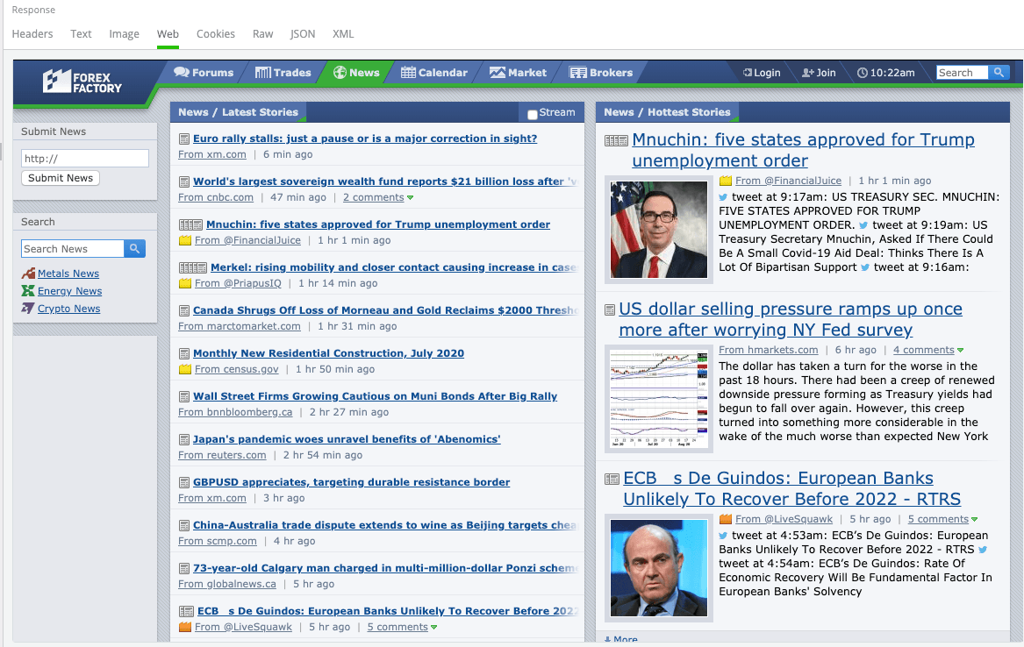Switch to the Image response tab
The height and width of the screenshot is (647, 1024).
click(124, 34)
